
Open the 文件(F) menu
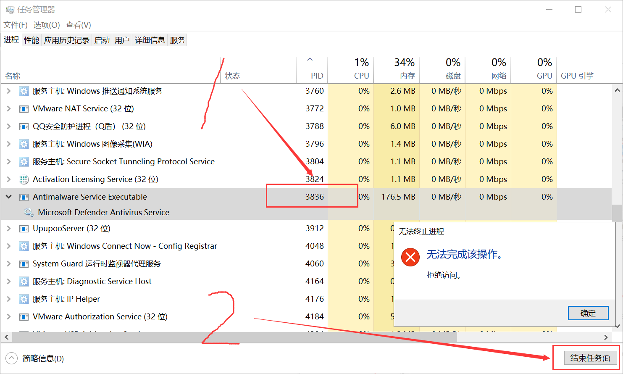16,25
